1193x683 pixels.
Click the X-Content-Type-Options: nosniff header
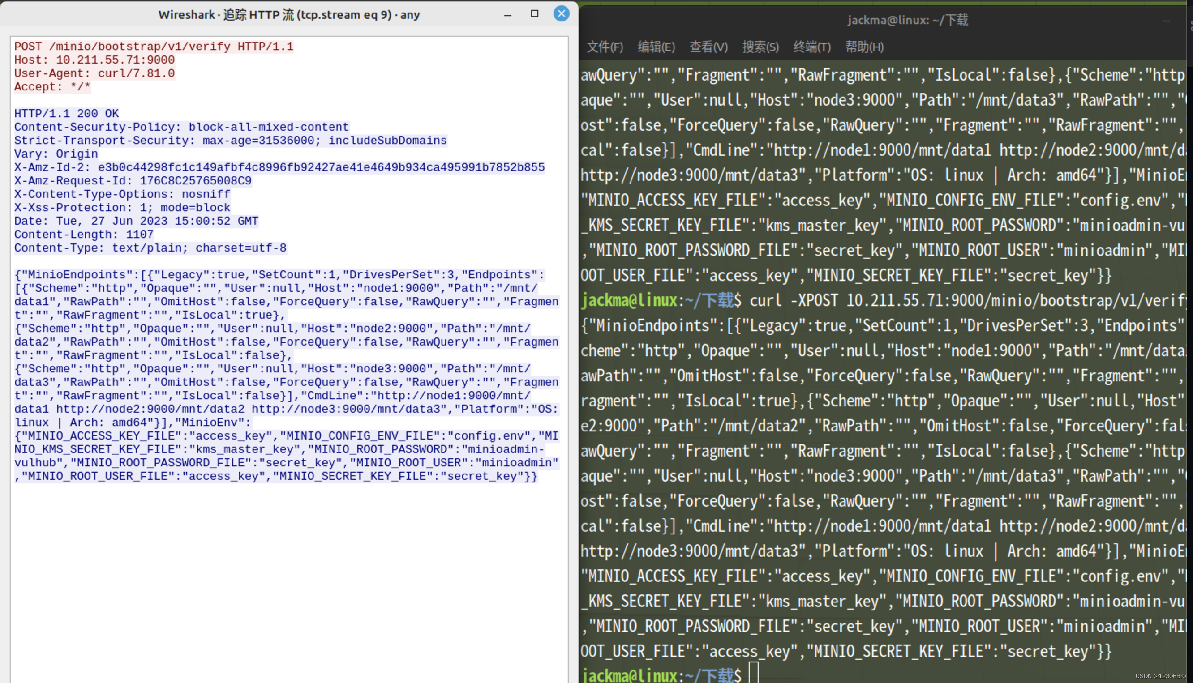(123, 194)
